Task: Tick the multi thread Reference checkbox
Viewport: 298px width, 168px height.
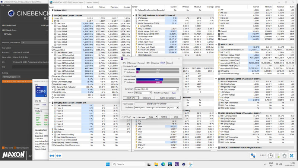Action: pos(125,82)
